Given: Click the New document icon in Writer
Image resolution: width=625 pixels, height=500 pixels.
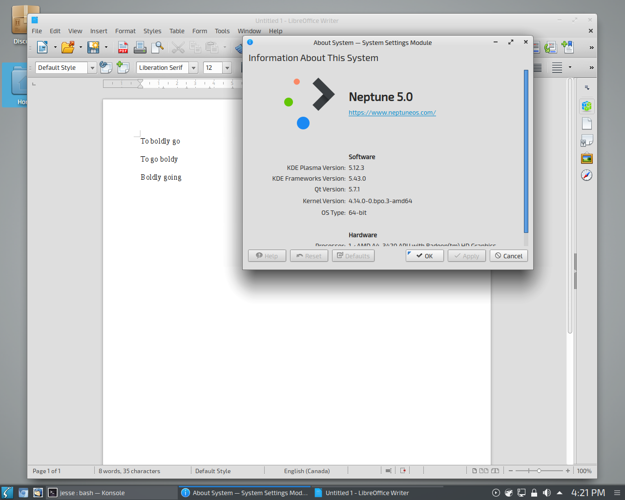Looking at the screenshot, I should 42,47.
